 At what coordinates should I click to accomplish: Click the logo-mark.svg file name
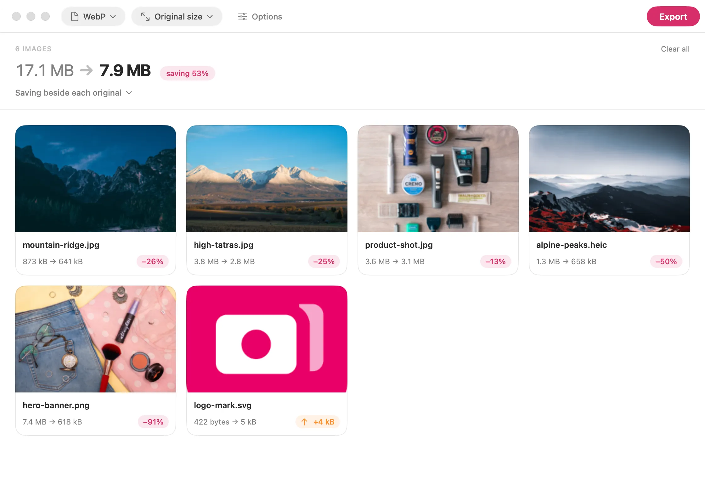[223, 405]
